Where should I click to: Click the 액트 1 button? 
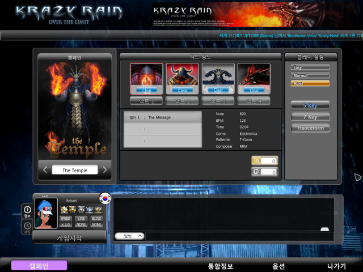tap(146, 101)
